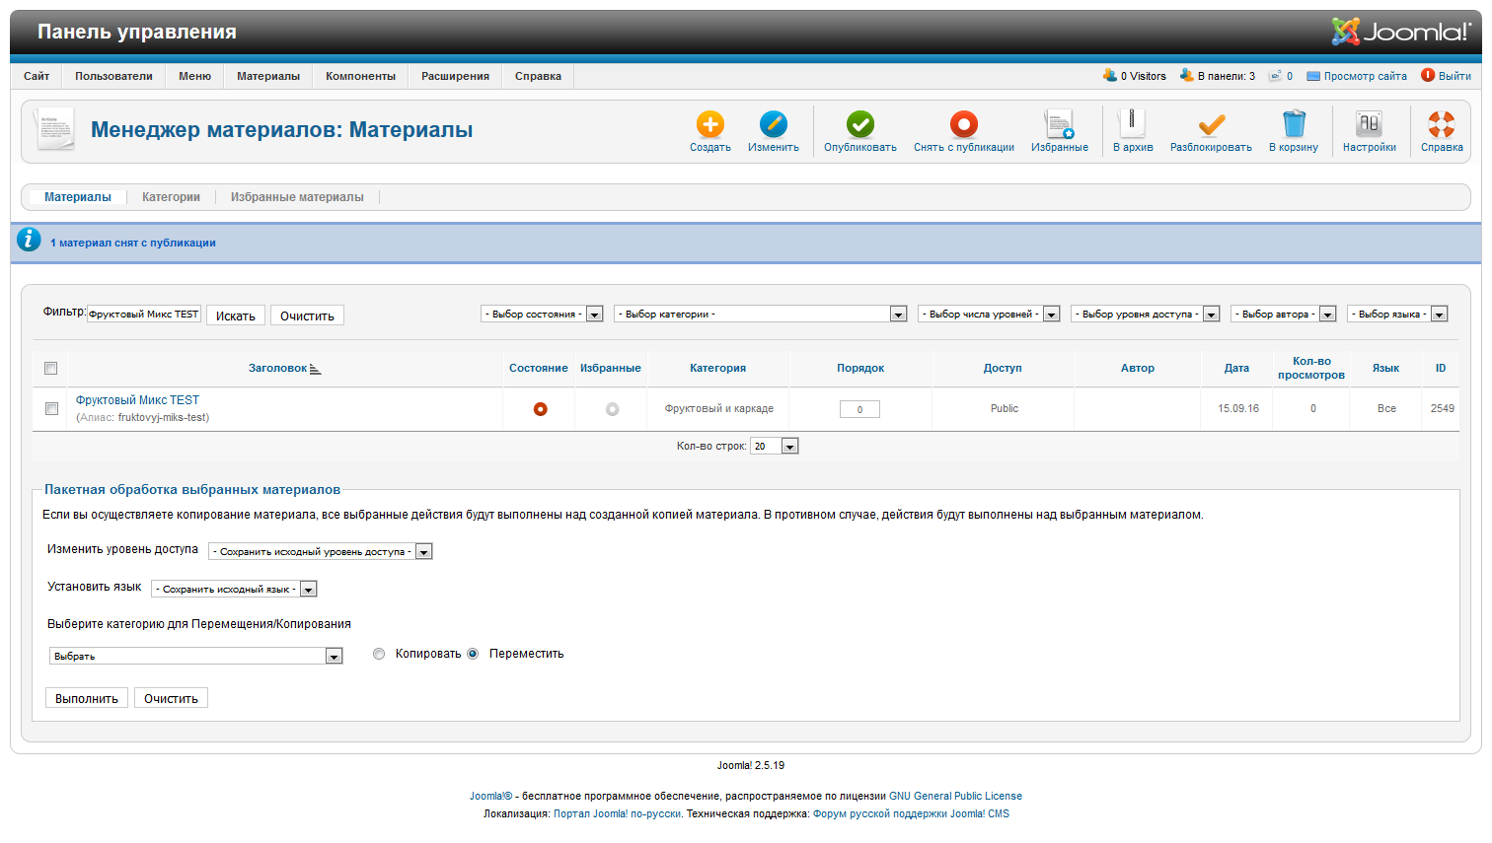Click the messages count icon
Image resolution: width=1492 pixels, height=843 pixels.
(1275, 76)
